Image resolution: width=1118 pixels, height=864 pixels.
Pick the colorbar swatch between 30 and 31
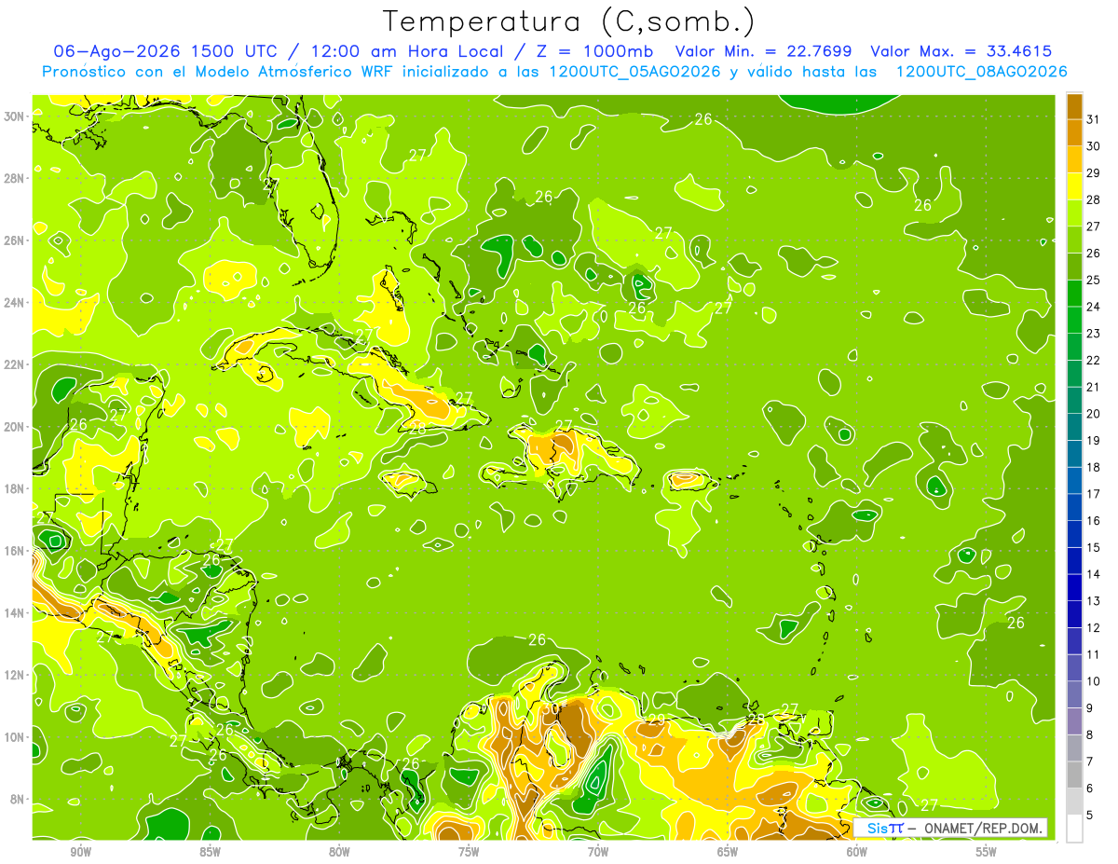coord(1074,132)
